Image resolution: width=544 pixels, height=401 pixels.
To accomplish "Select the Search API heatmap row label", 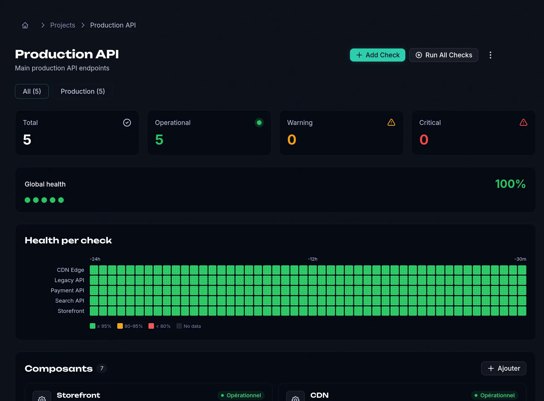I will pos(70,301).
